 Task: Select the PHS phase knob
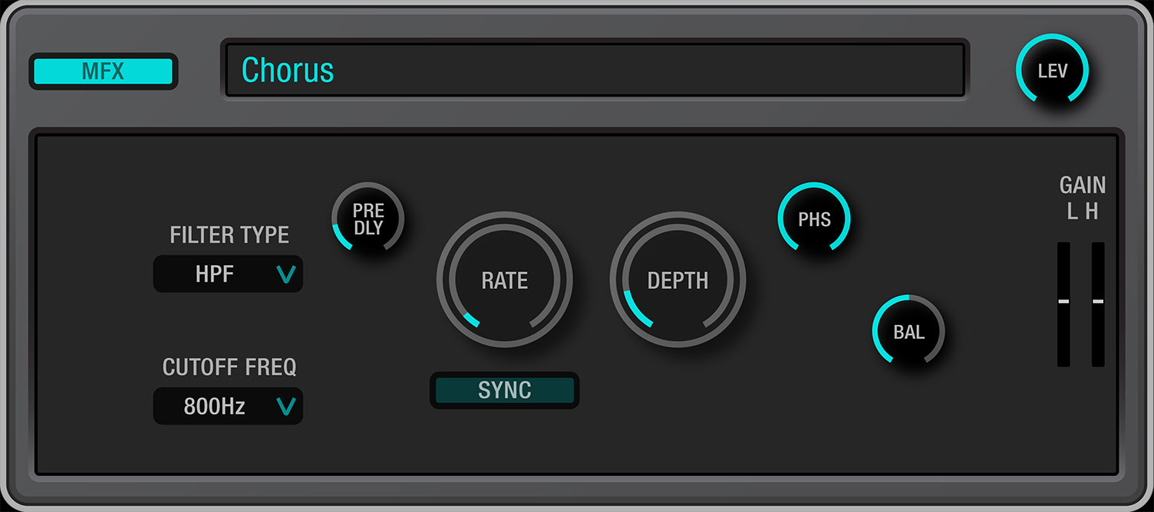tap(814, 218)
